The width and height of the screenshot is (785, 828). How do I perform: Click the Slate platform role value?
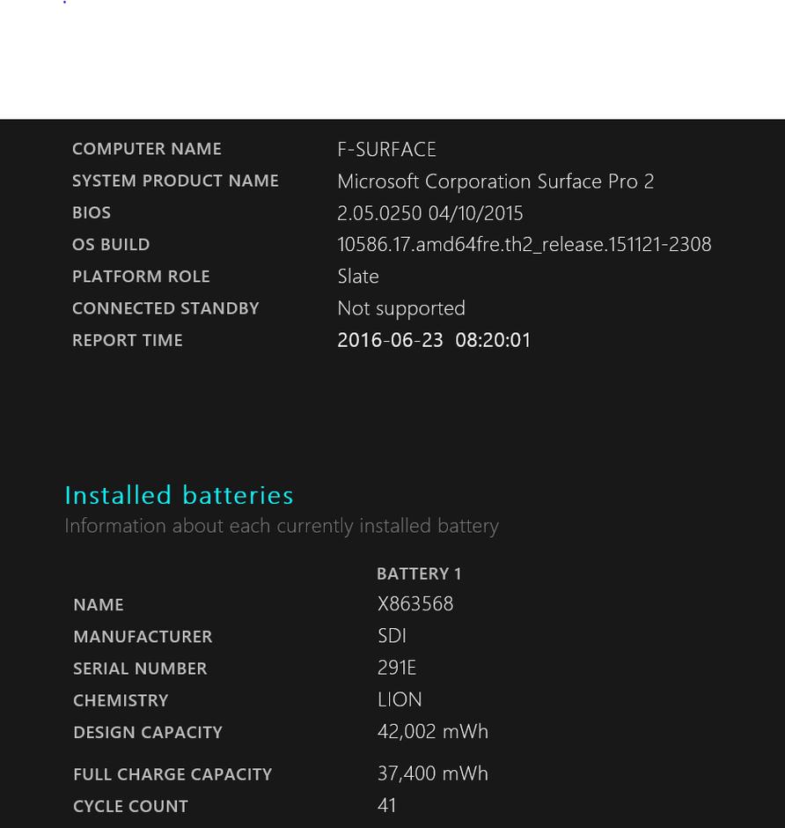358,277
